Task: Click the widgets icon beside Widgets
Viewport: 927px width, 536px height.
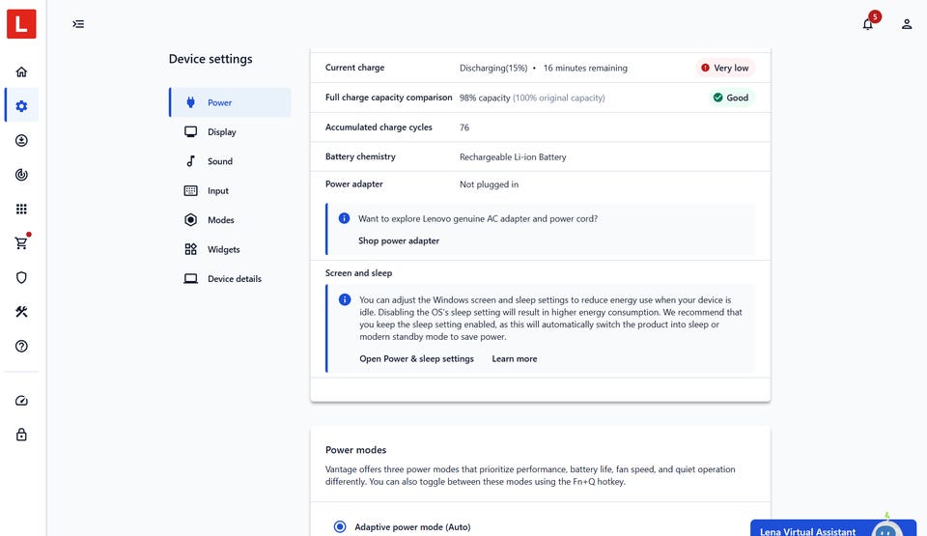Action: point(190,249)
